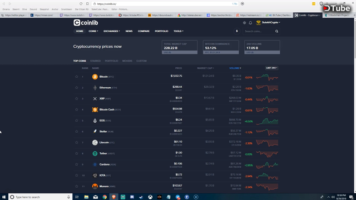Open the Litecoin name link
Viewport: 356px width, 200px height.
104,142
